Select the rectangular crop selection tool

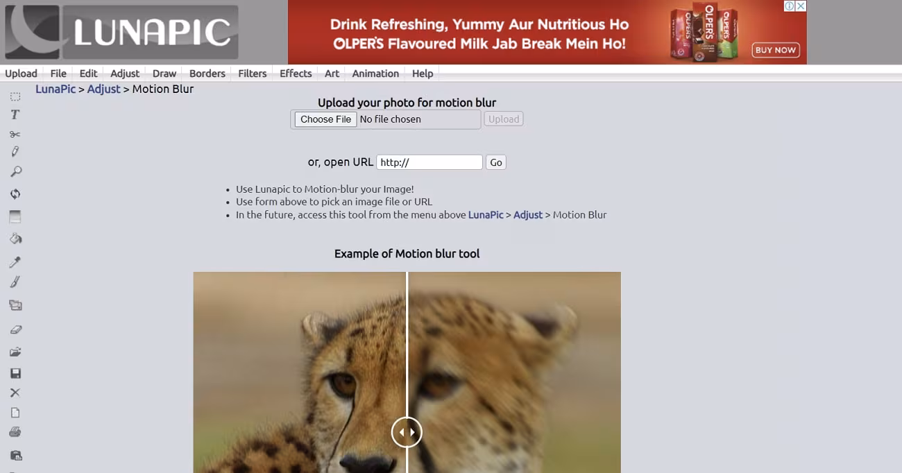click(15, 96)
